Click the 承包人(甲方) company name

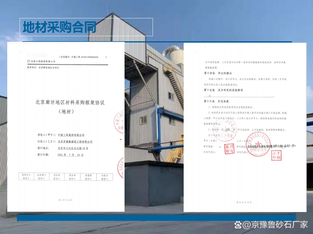(x=71, y=135)
